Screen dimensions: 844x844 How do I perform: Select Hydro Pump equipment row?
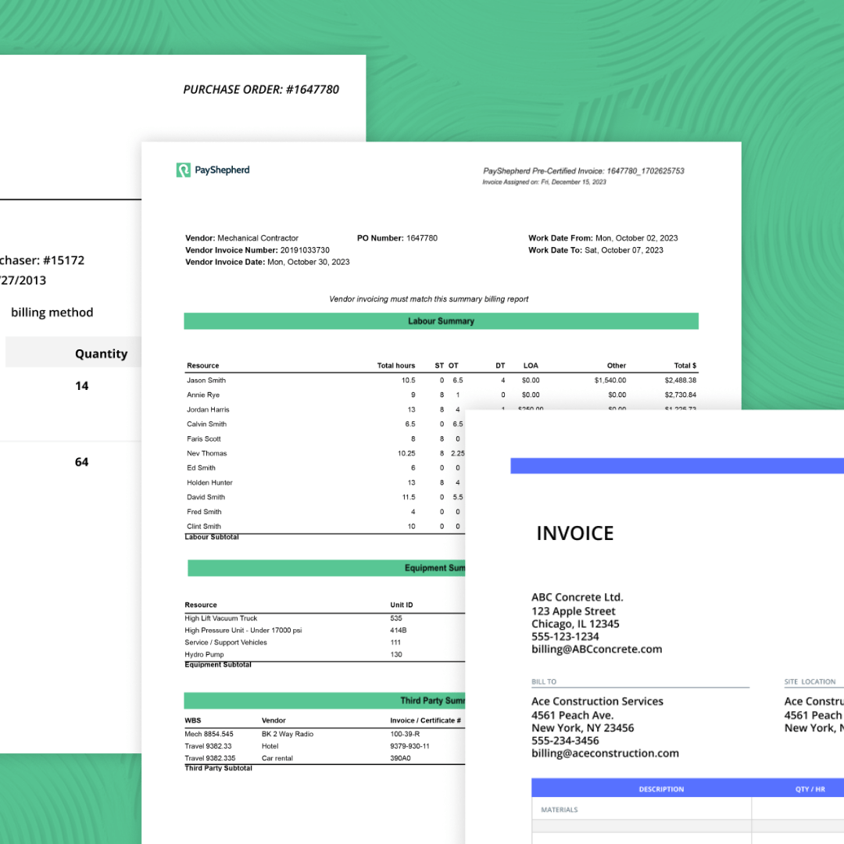coord(204,655)
